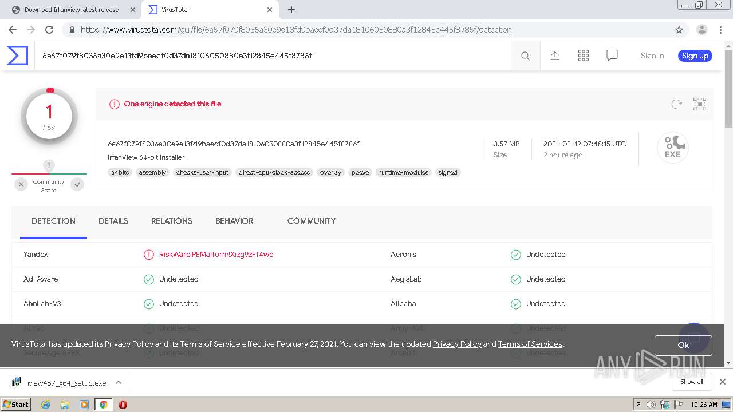
Task: Click the runtime-modules tag
Action: [404, 172]
